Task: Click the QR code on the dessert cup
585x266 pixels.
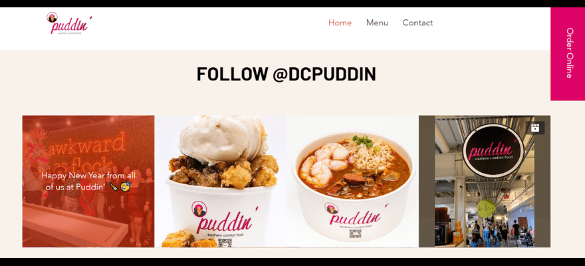Action: [x=225, y=243]
